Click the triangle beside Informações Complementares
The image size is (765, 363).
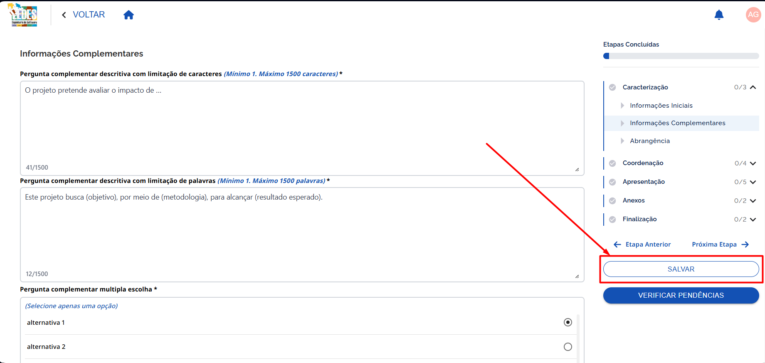point(622,123)
